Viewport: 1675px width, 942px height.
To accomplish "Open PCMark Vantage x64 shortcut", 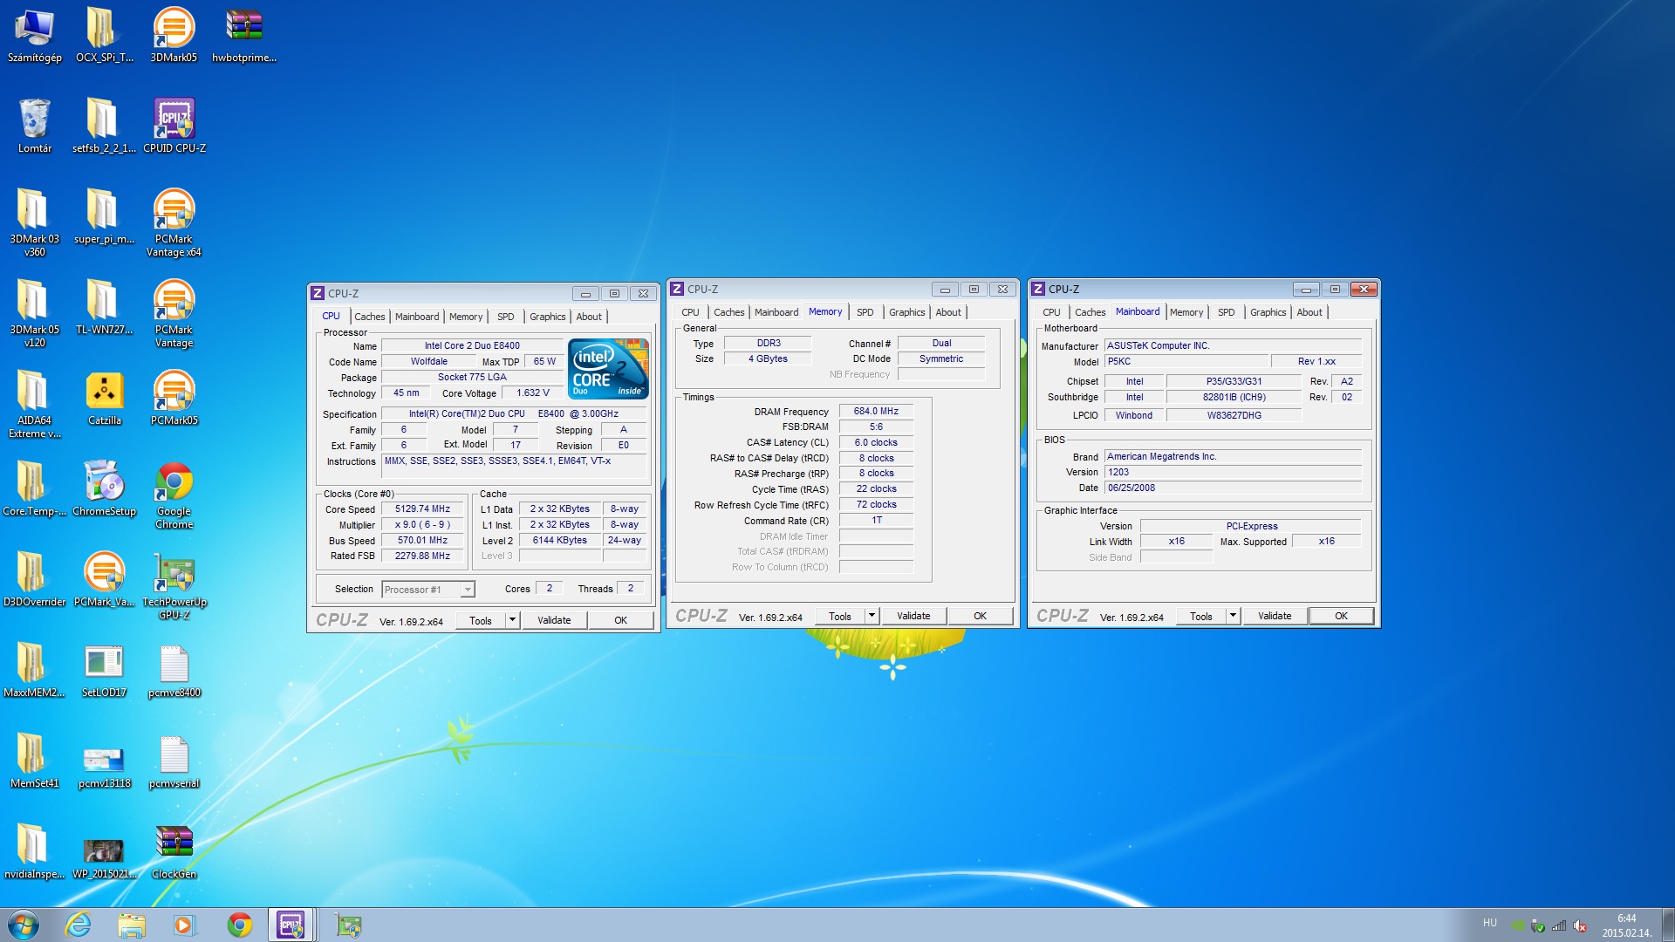I will tap(174, 222).
